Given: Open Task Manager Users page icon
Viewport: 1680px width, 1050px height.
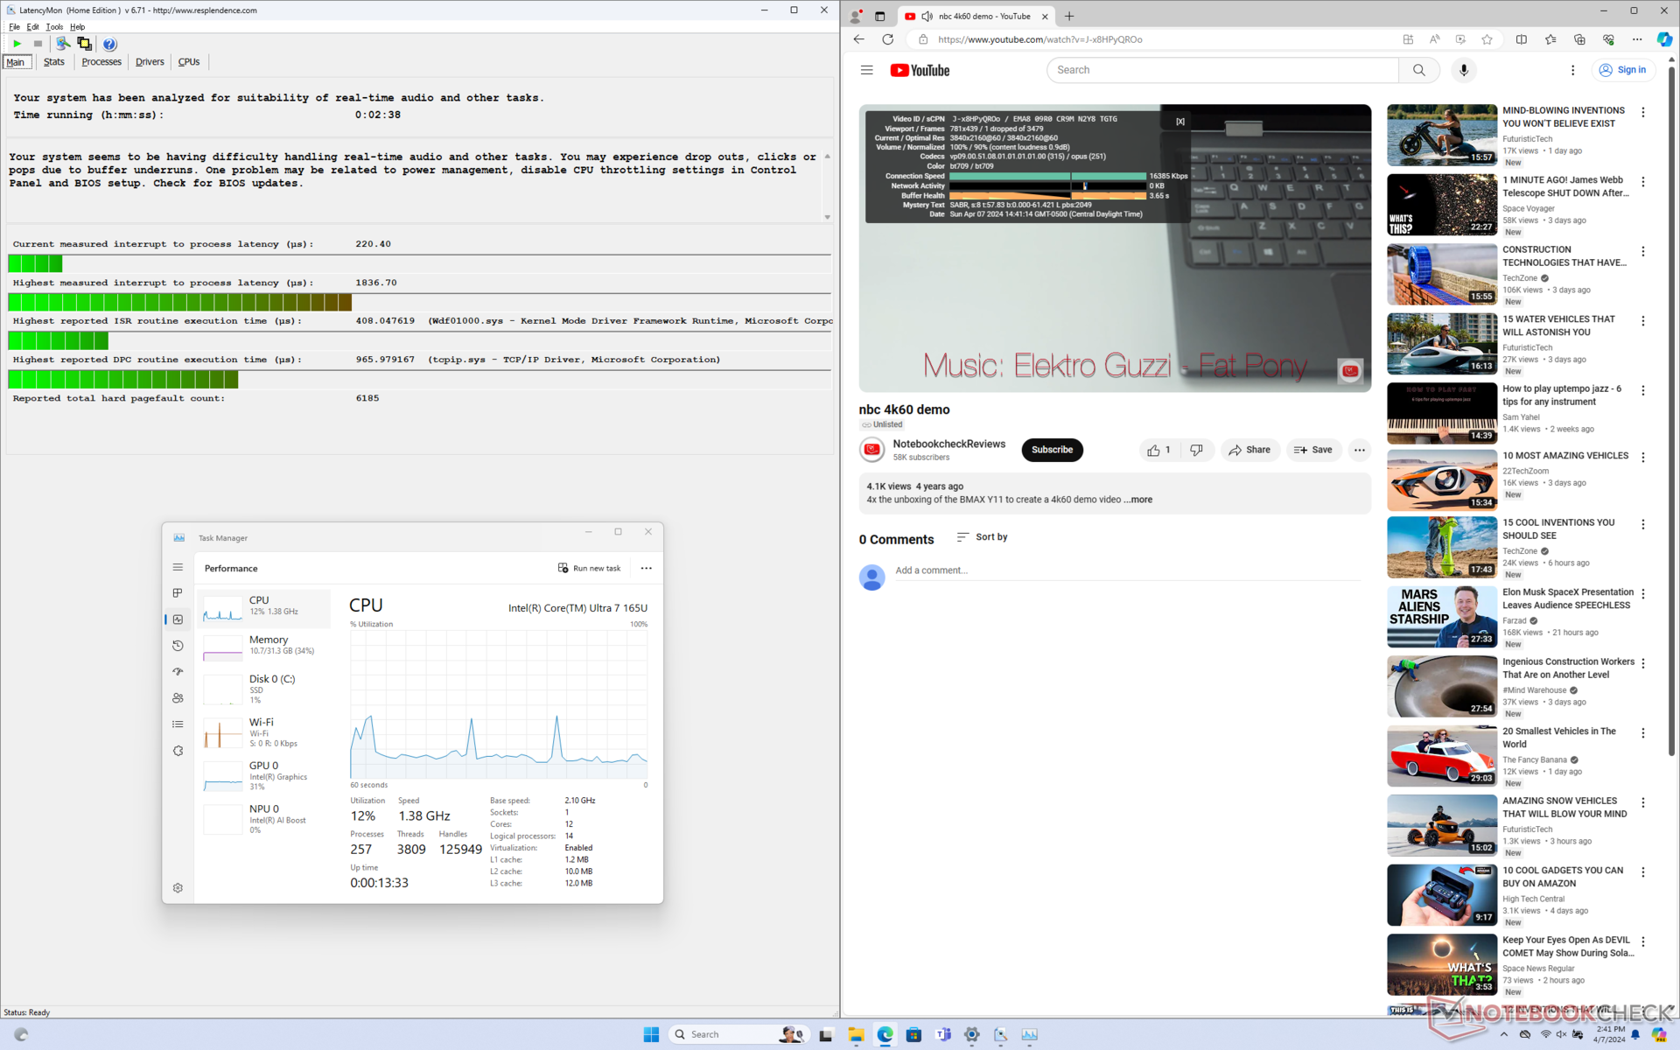Looking at the screenshot, I should (x=178, y=698).
